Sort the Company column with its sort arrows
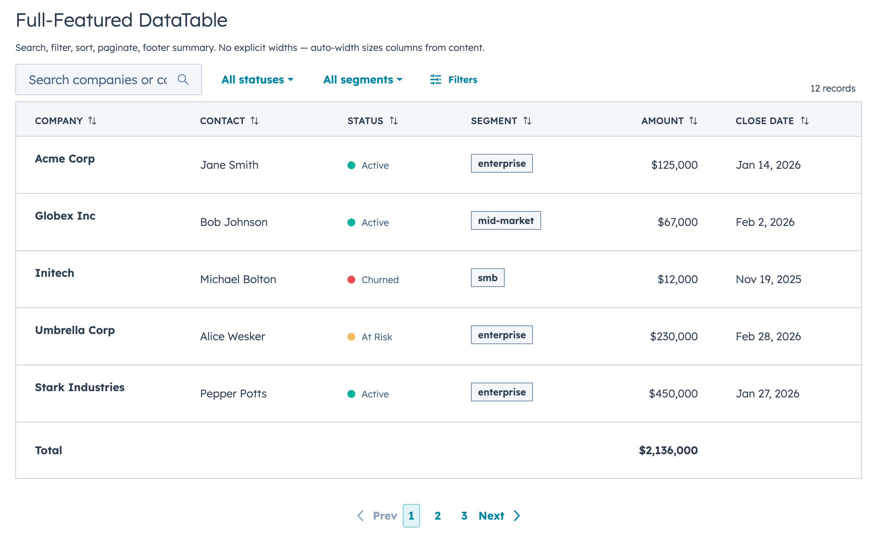887x538 pixels. point(93,121)
